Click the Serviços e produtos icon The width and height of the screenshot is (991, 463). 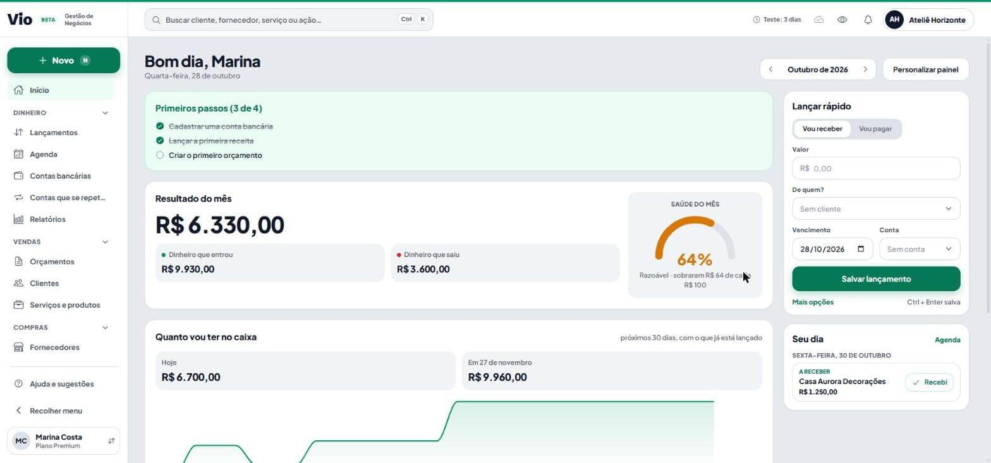[x=18, y=304]
